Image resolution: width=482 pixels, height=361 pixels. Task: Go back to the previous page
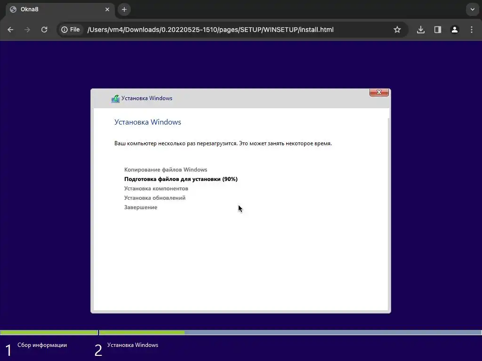coord(10,30)
